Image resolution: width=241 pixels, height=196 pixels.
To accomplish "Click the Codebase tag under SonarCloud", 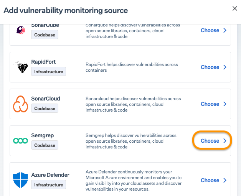I will 45,109.
